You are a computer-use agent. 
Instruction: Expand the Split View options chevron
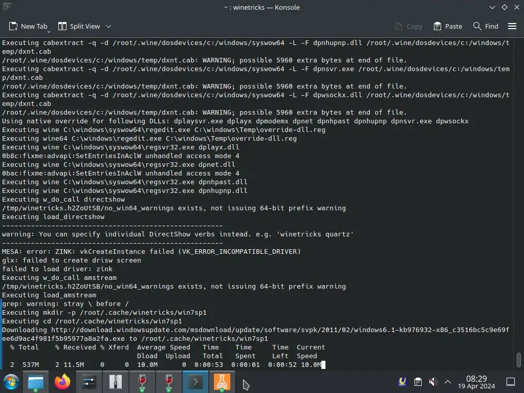click(x=108, y=27)
